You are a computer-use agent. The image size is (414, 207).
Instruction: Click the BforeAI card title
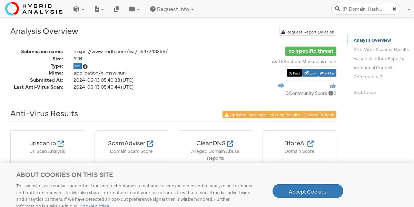(295, 143)
